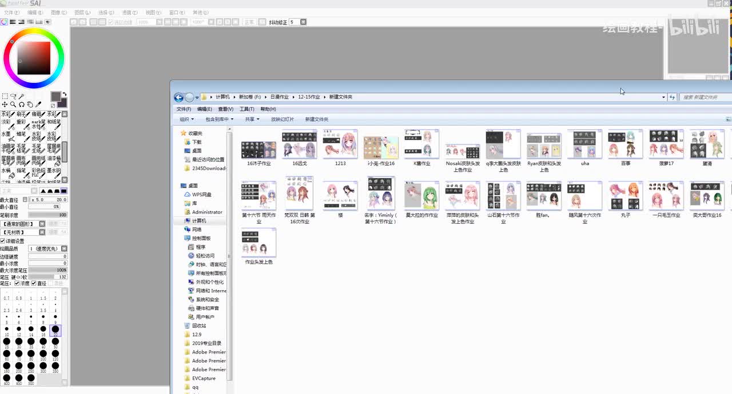Click 日漫作业 in address path
This screenshot has height=394, width=732.
tap(279, 97)
